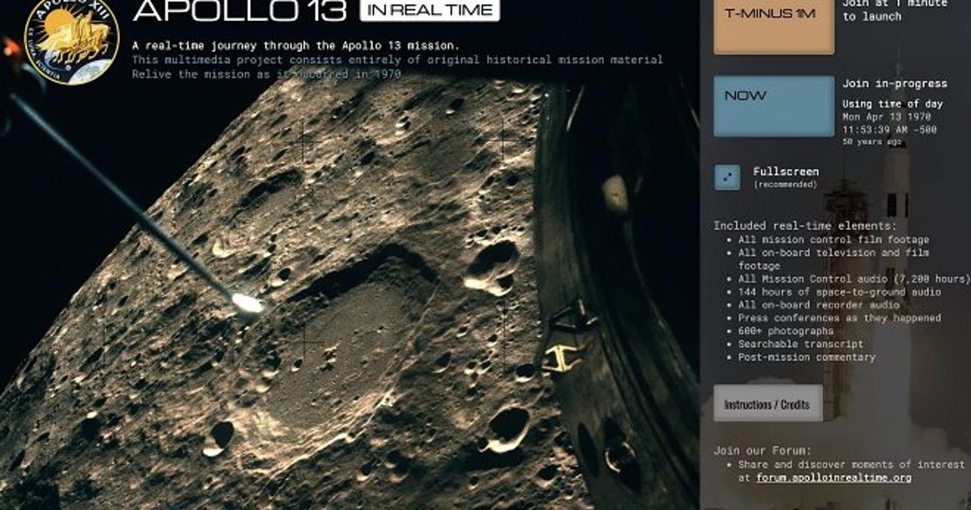Click '600+ photographs' list item
The height and width of the screenshot is (510, 971).
[785, 331]
